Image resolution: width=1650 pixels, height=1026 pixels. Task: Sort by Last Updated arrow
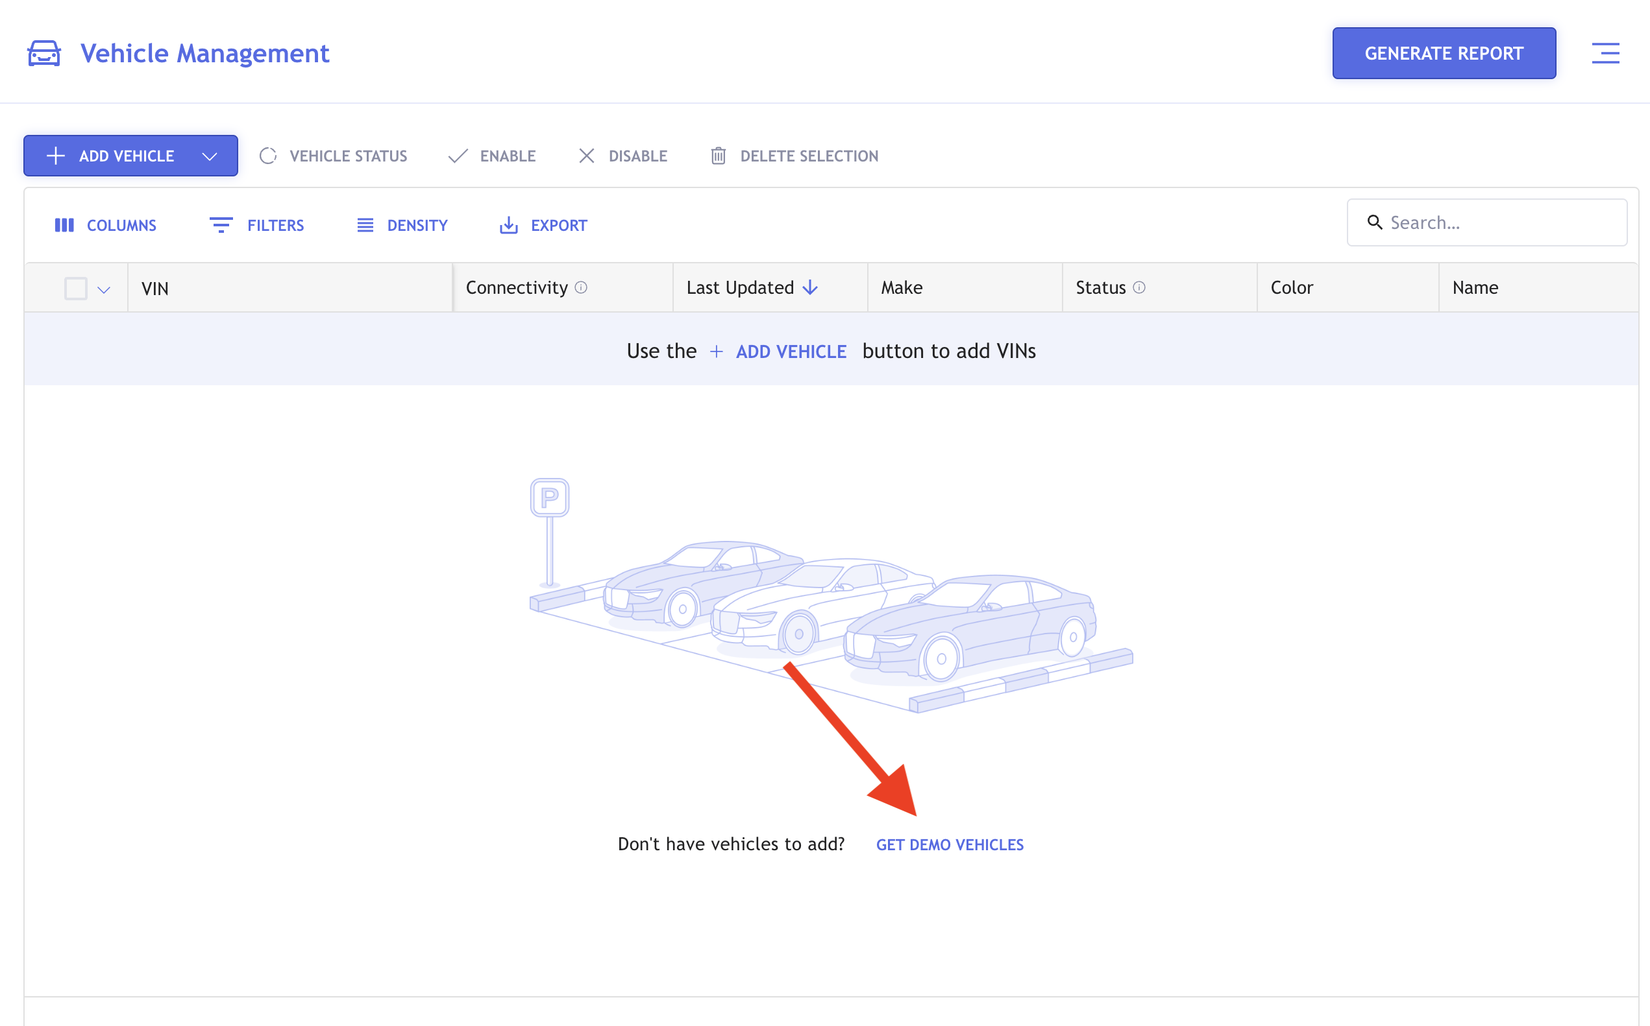(810, 288)
